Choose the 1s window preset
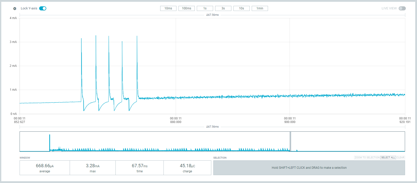Image resolution: width=417 pixels, height=183 pixels. 205,8
